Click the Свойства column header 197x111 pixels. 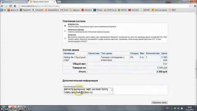pos(94,53)
